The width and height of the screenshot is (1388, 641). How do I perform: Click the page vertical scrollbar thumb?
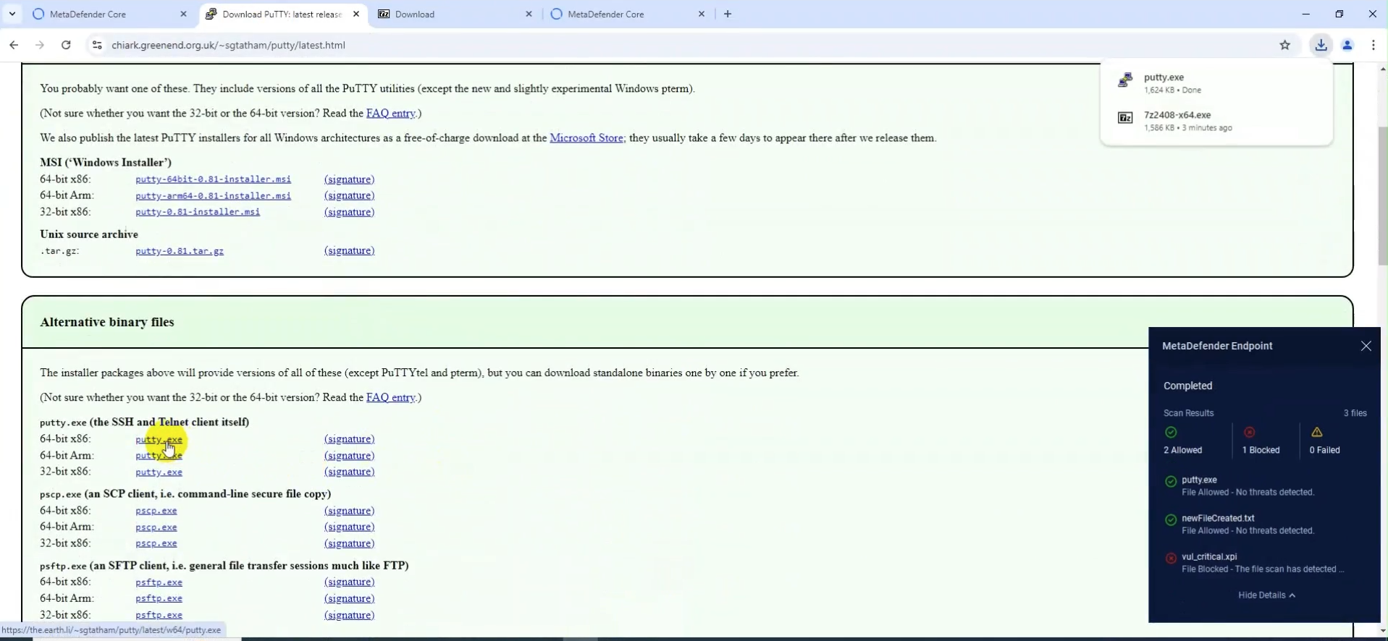(1382, 195)
